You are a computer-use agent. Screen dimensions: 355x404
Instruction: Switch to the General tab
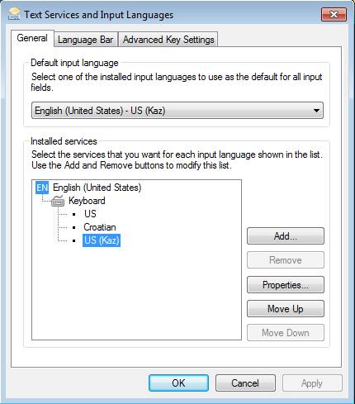(x=32, y=38)
